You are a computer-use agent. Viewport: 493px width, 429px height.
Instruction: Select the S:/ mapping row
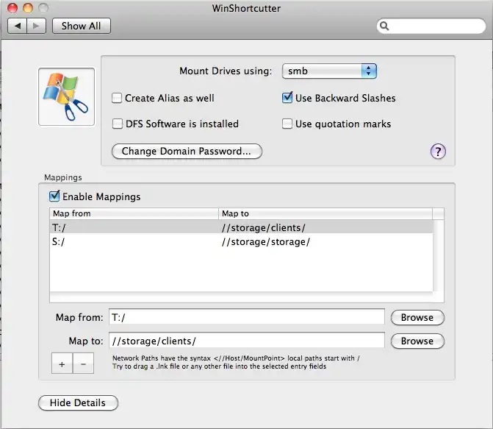(241, 241)
